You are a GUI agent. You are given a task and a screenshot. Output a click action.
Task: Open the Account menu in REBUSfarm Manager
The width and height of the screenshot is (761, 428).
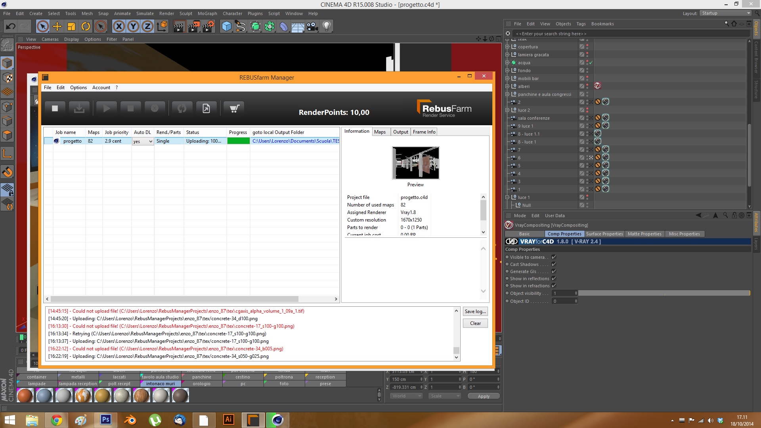pyautogui.click(x=101, y=88)
